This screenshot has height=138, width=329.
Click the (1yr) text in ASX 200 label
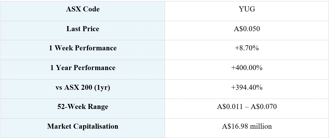tap(101, 87)
